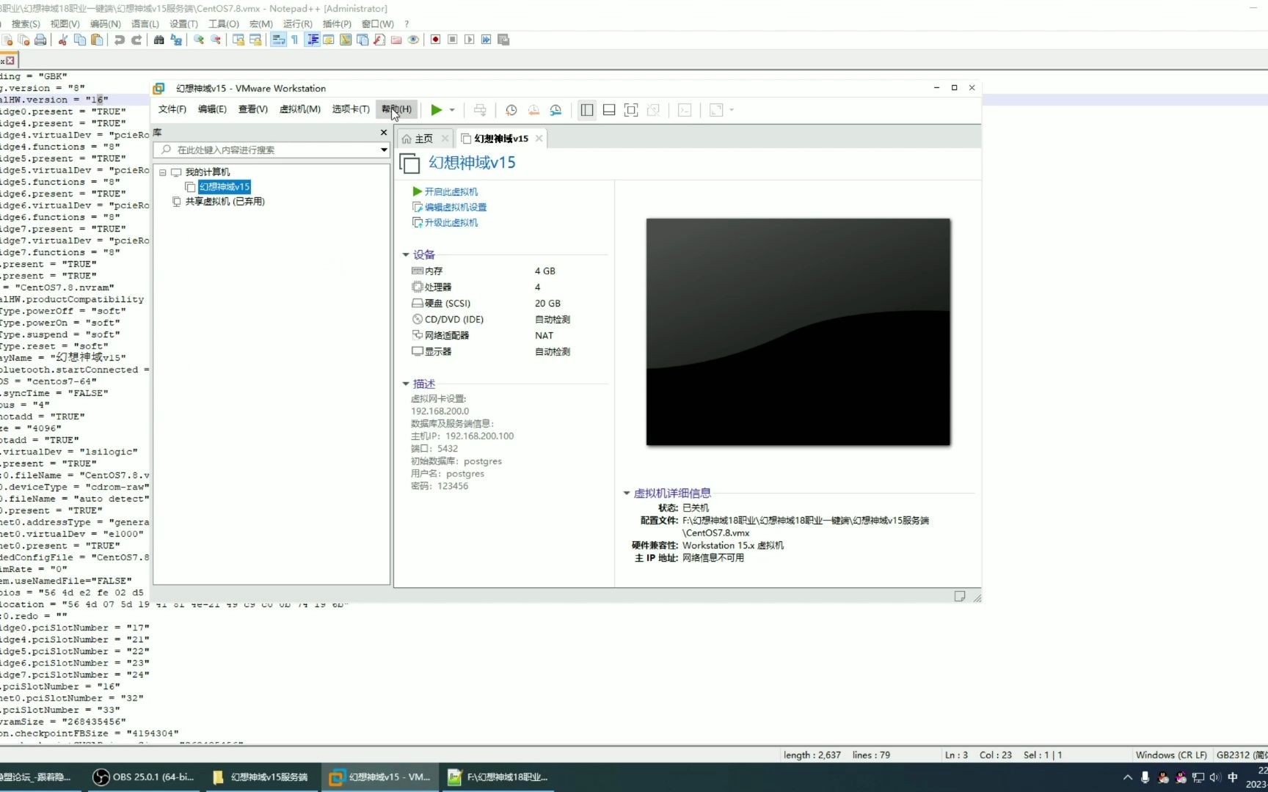Image resolution: width=1268 pixels, height=792 pixels.
Task: Click Notepad++ start macro recording icon
Action: [436, 40]
